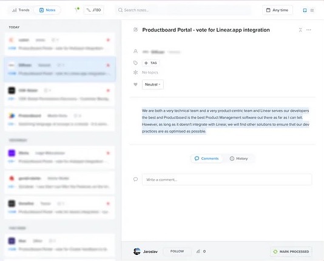
Task: Follow the note with FOLLOW button
Action: pos(177,251)
